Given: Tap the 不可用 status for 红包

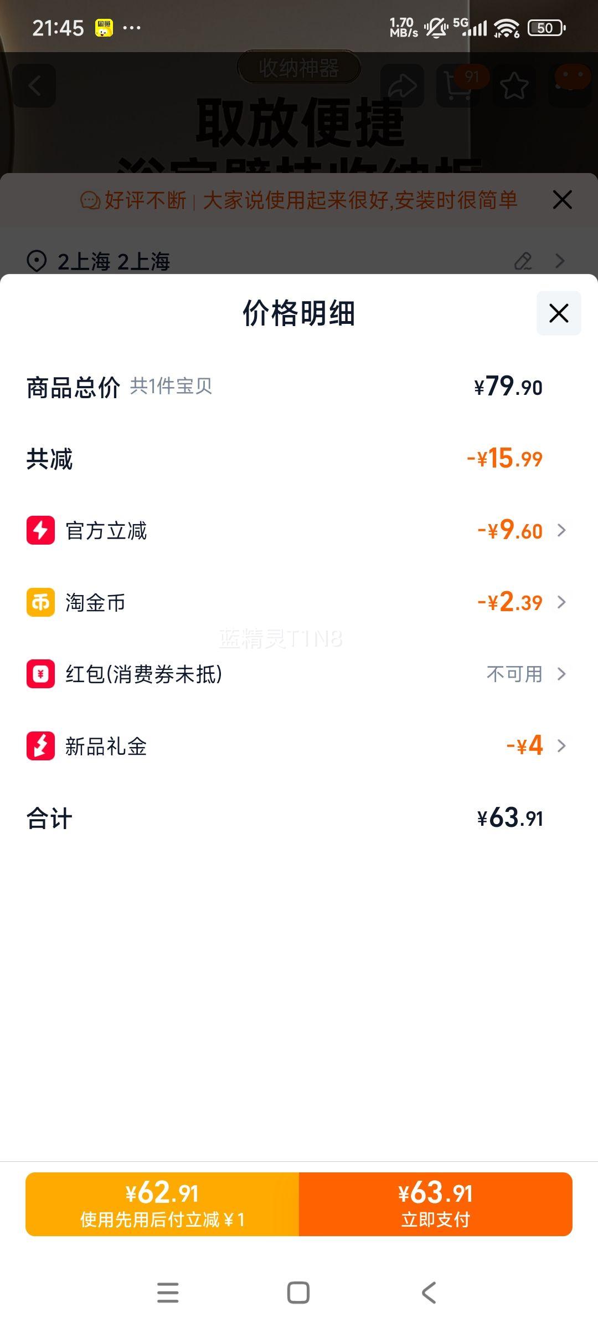Looking at the screenshot, I should point(514,674).
